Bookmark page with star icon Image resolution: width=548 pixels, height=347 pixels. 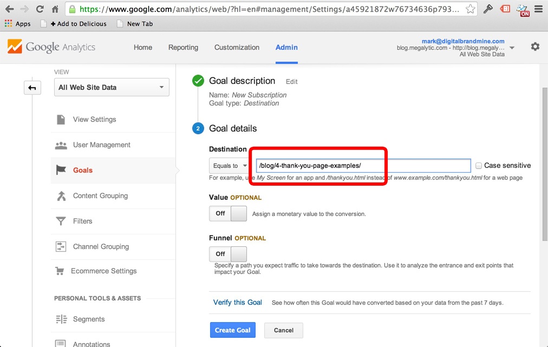click(471, 9)
